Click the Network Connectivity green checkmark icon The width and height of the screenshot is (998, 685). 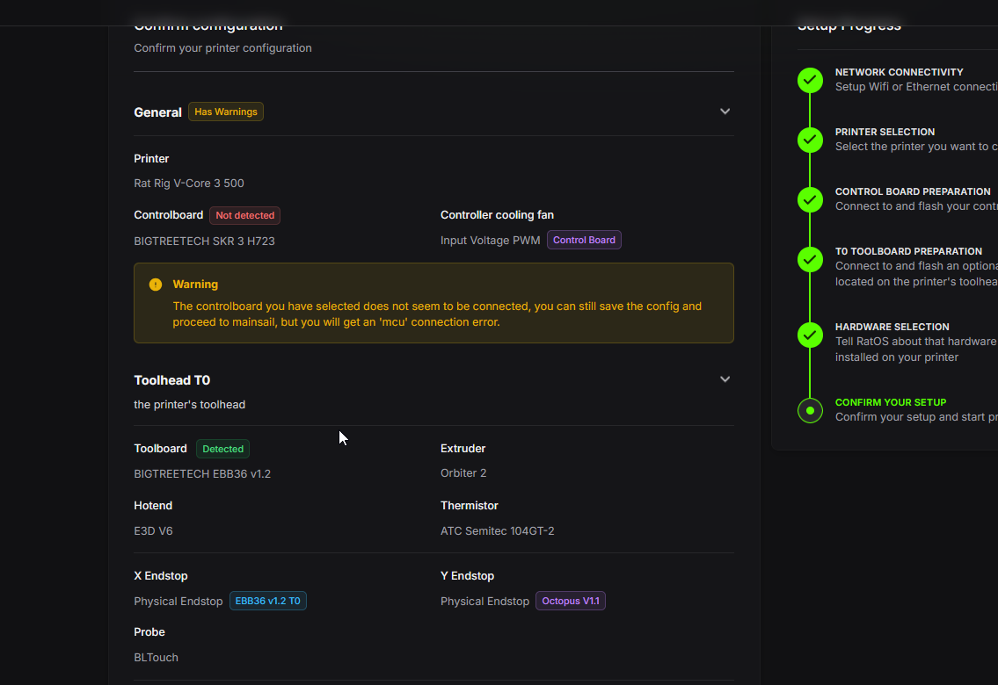(x=810, y=80)
